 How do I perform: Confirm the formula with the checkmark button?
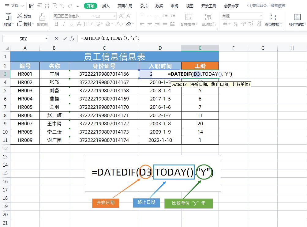[x=65, y=39]
